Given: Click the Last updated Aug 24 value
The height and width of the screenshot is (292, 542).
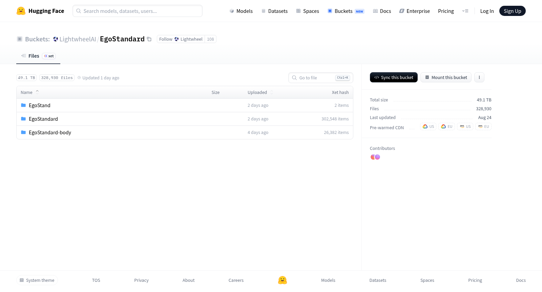Looking at the screenshot, I should pyautogui.click(x=485, y=117).
